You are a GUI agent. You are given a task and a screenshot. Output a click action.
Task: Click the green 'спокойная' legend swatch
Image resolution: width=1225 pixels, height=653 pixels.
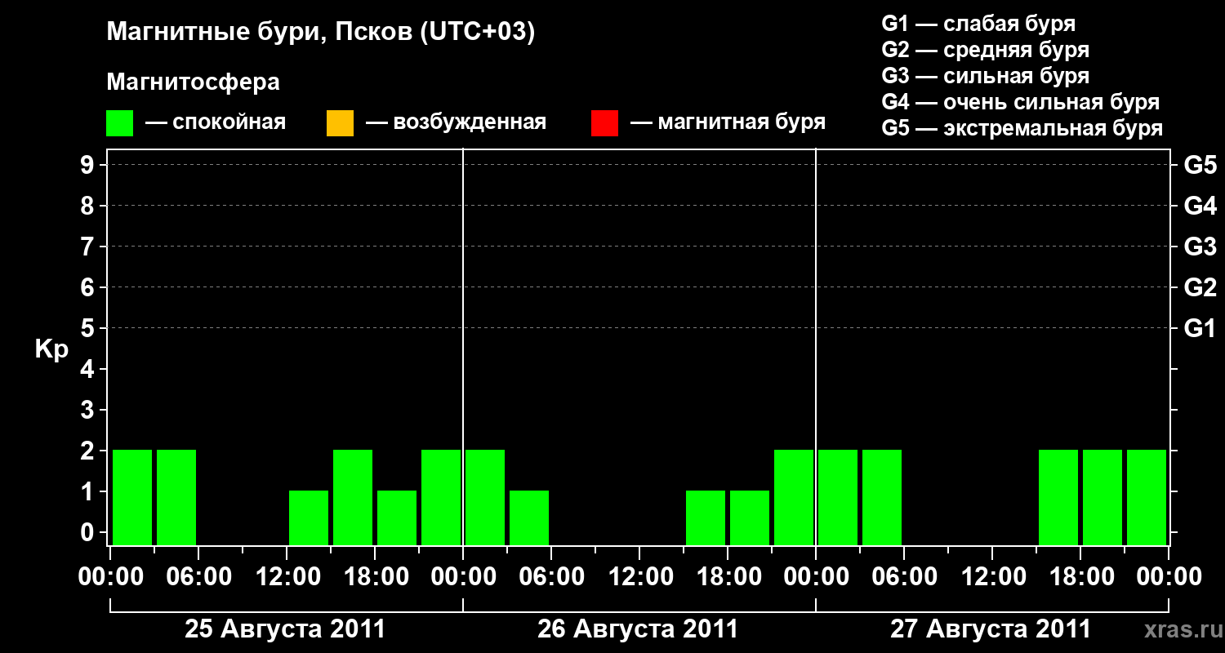click(x=119, y=123)
